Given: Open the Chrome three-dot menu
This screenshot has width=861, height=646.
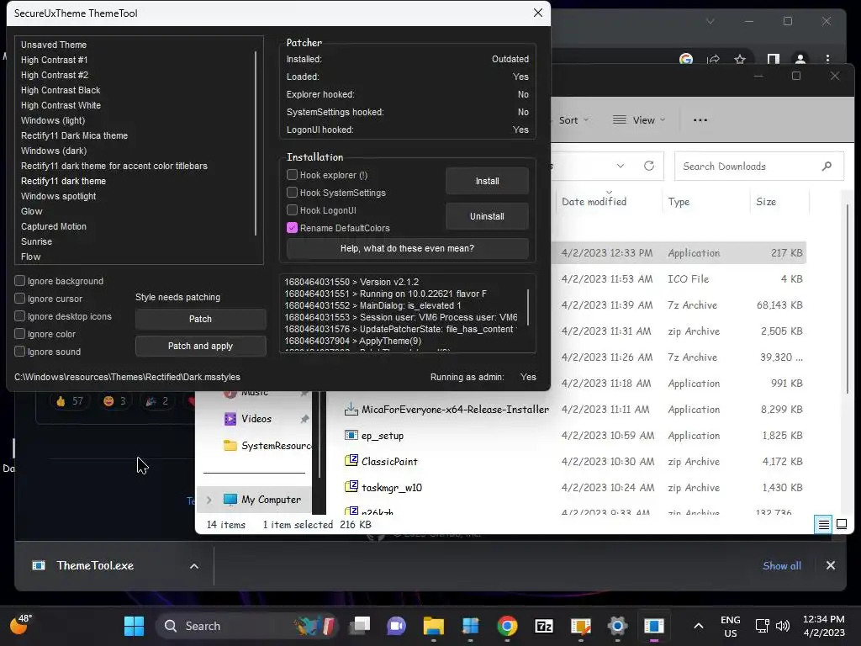Looking at the screenshot, I should tap(827, 60).
